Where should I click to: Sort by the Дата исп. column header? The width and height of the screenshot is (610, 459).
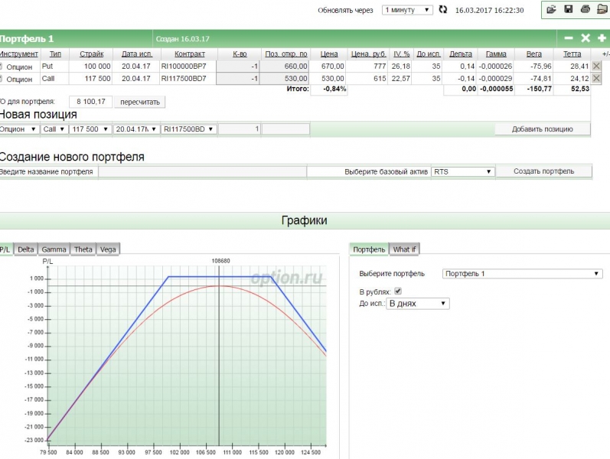pos(136,54)
